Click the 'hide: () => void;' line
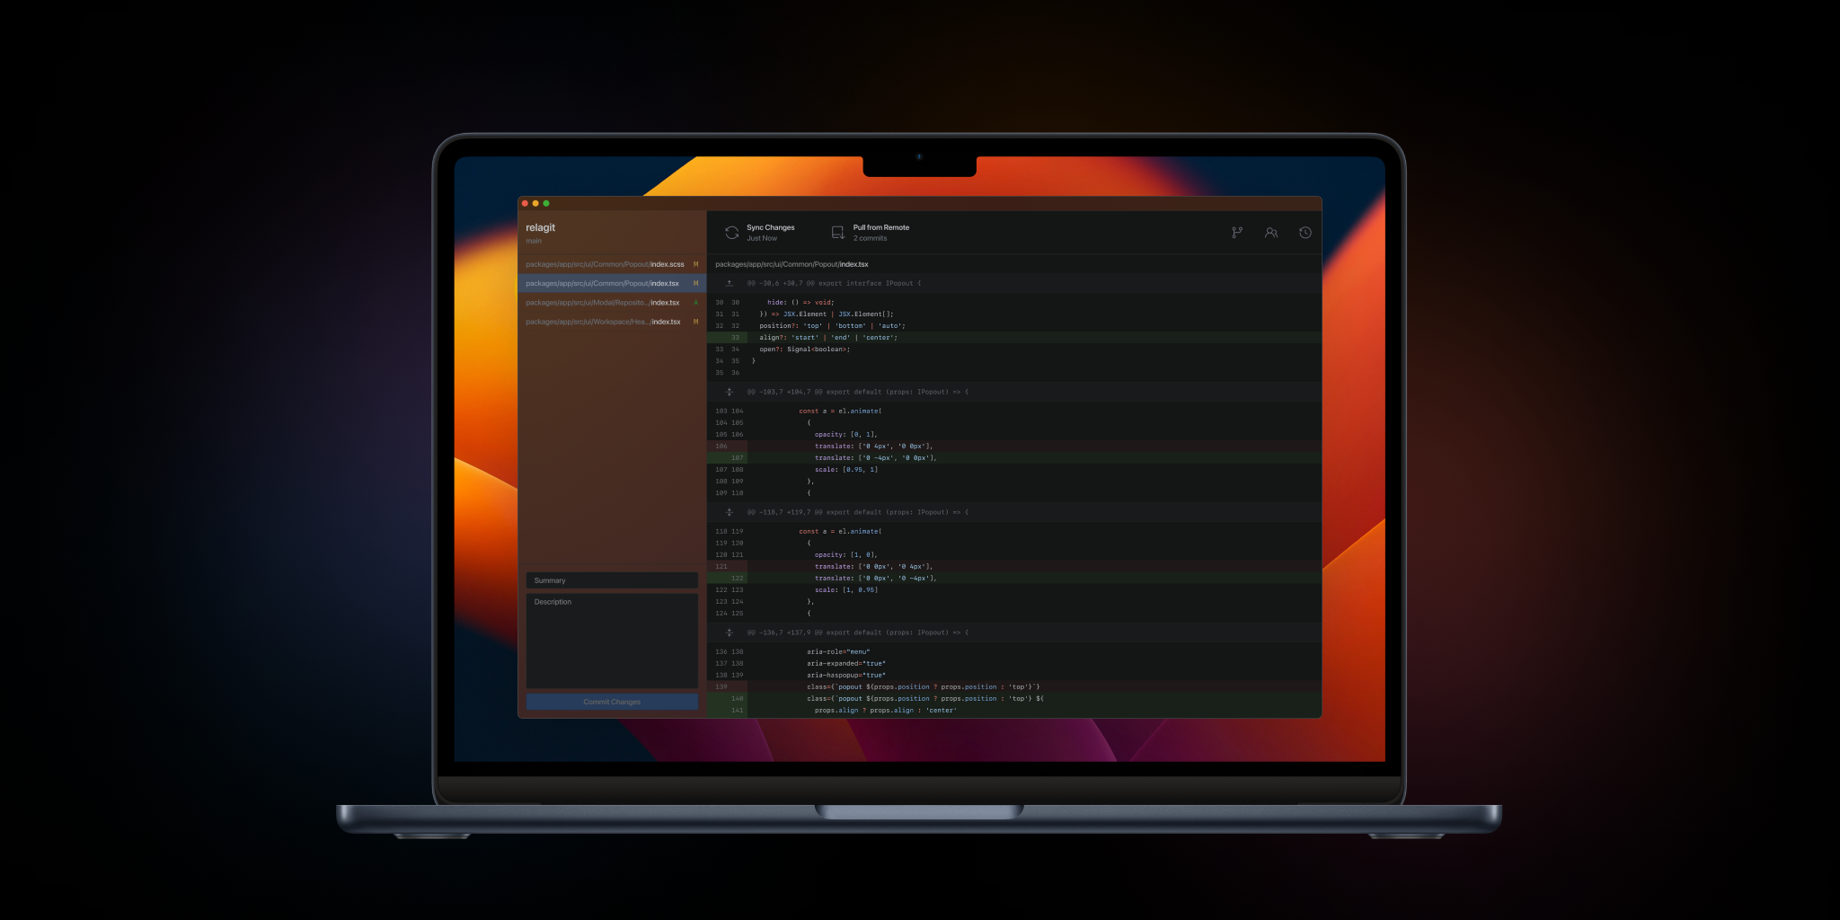Viewport: 1840px width, 920px height. point(1014,303)
